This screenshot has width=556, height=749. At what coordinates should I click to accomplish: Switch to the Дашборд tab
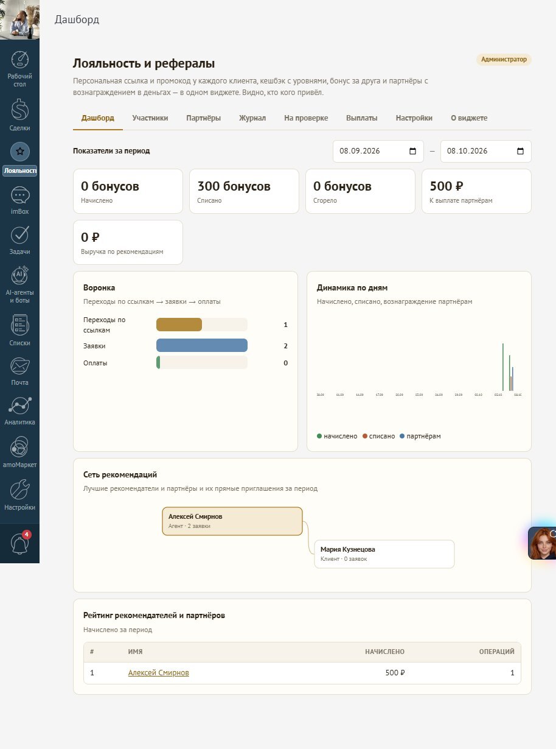point(98,118)
